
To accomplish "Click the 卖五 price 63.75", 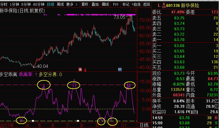I will tap(179, 18).
